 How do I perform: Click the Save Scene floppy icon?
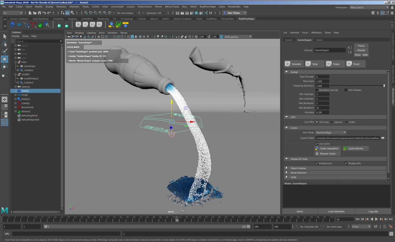[x=39, y=13]
